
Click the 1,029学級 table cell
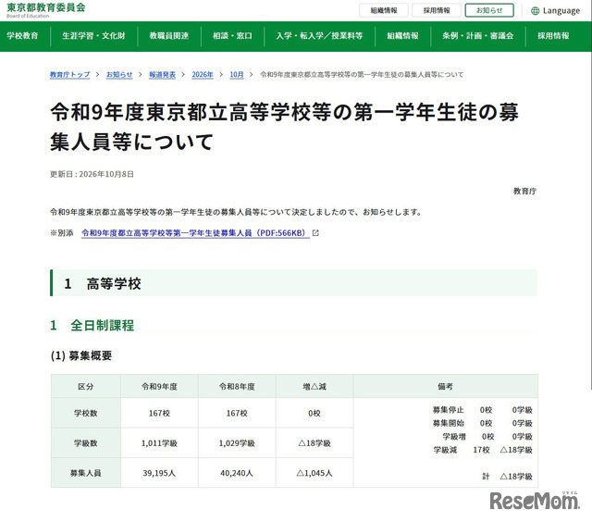237,443
